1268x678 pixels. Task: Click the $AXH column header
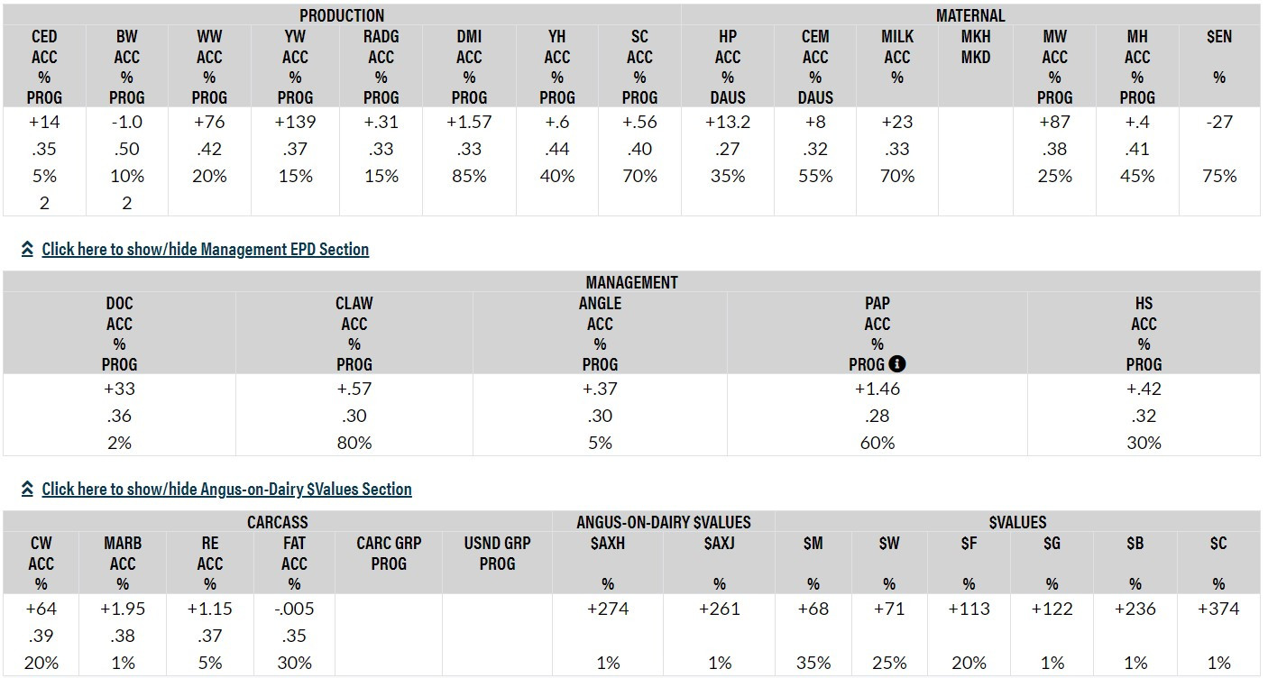(x=608, y=544)
